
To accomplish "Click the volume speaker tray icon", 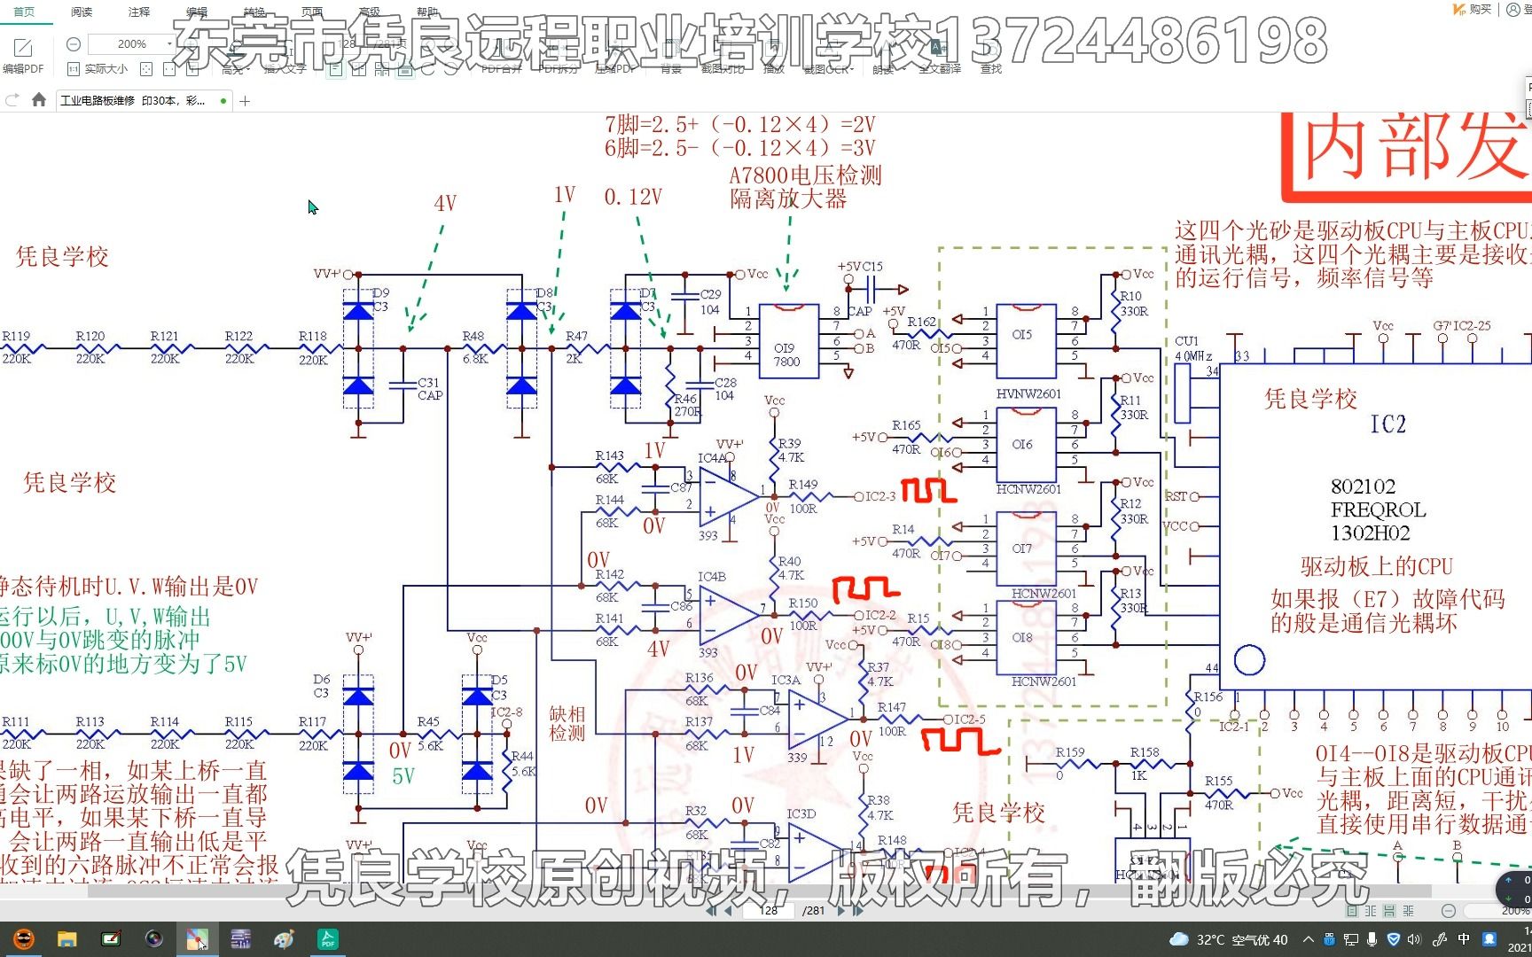I will [1413, 939].
